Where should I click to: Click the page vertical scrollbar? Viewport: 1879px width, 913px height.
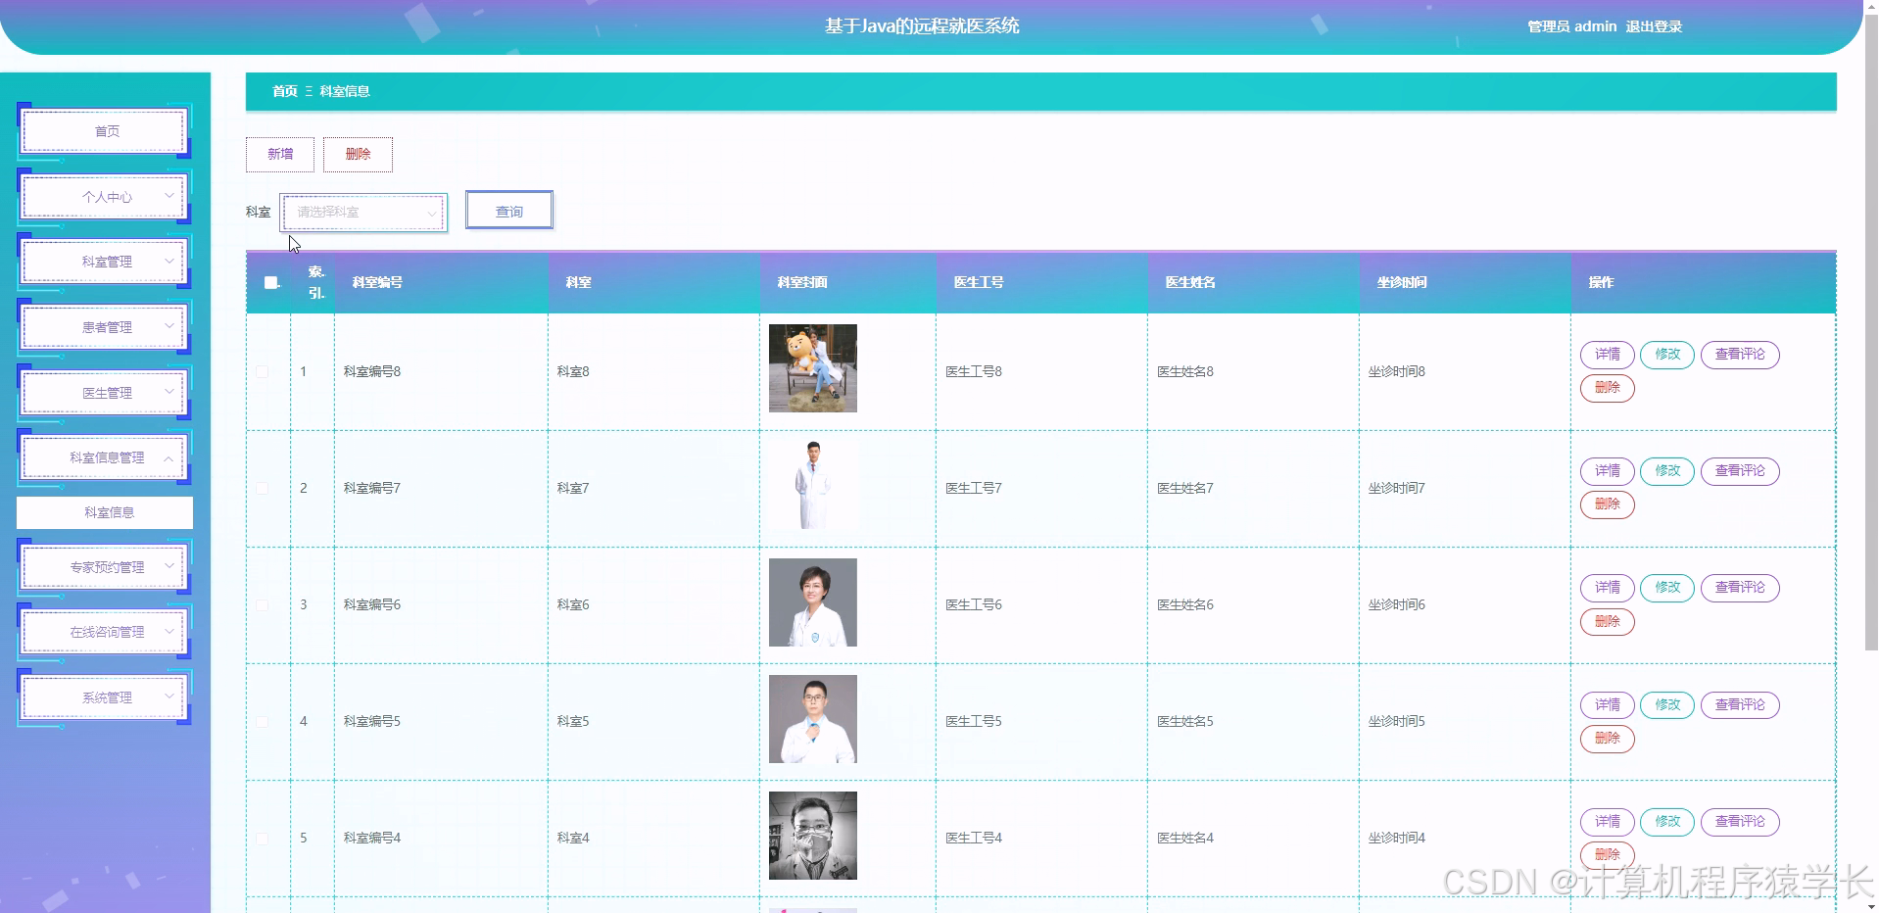(x=1870, y=333)
